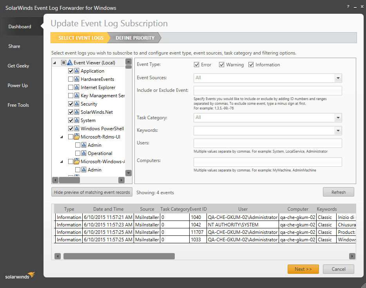Click the Microsoft-Windows-A folder icon
Viewport: 366px width, 288px height.
(x=77, y=162)
